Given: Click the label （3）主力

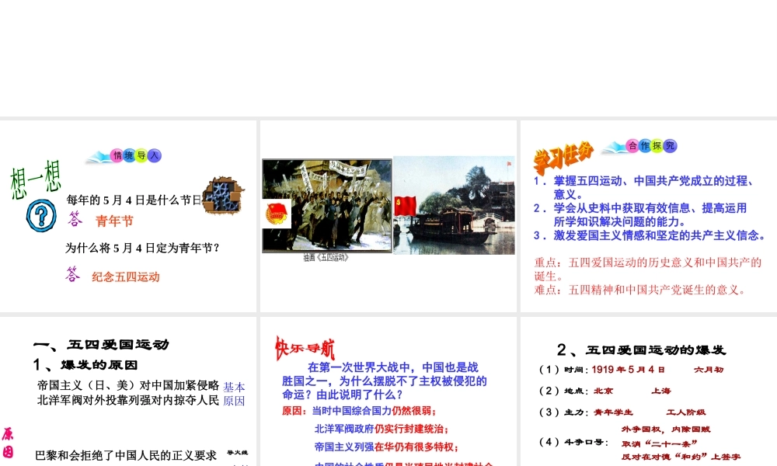Looking at the screenshot, I should 564,412.
